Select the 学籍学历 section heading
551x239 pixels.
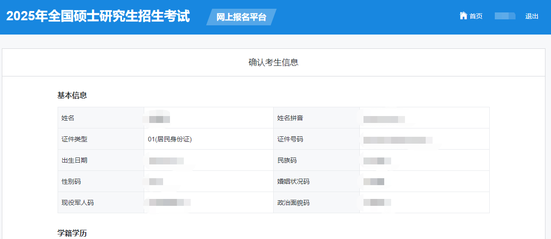click(x=72, y=233)
